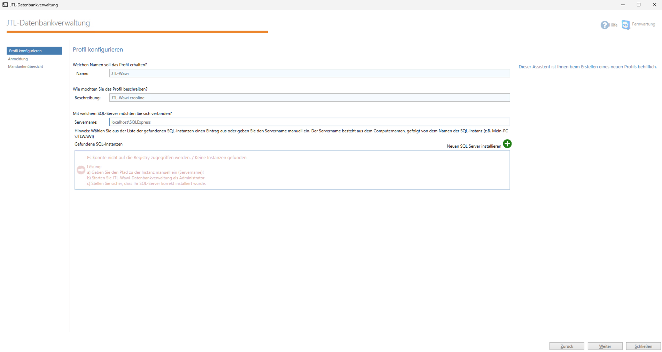Click into the Name field JTL-Wawi
The image size is (662, 352).
coord(309,73)
